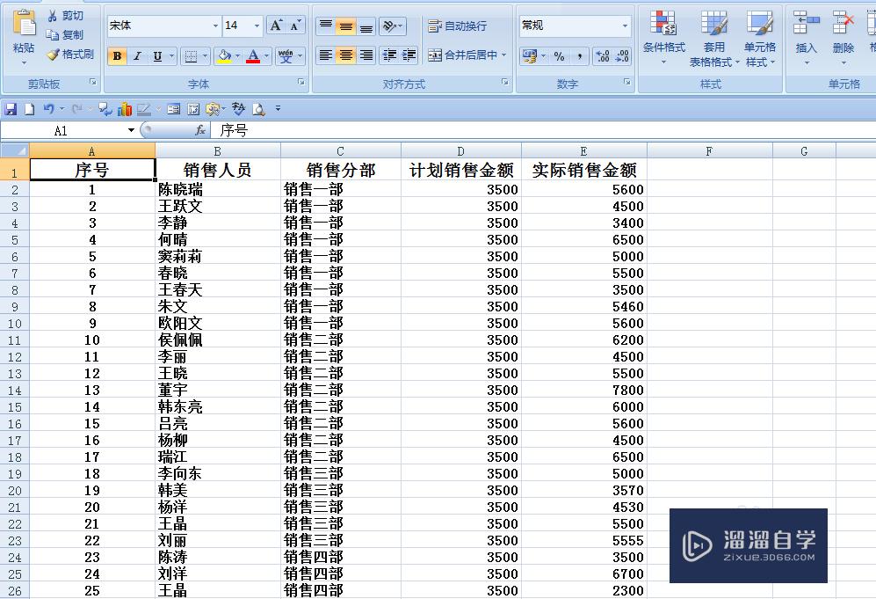876x599 pixels.
Task: Click the Cut (剪切) scissors button
Action: [x=66, y=16]
